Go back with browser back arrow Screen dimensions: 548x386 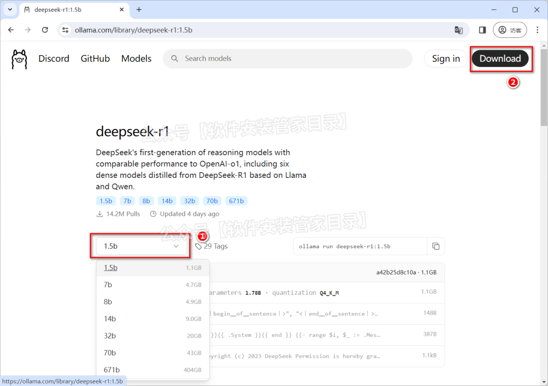pyautogui.click(x=11, y=30)
